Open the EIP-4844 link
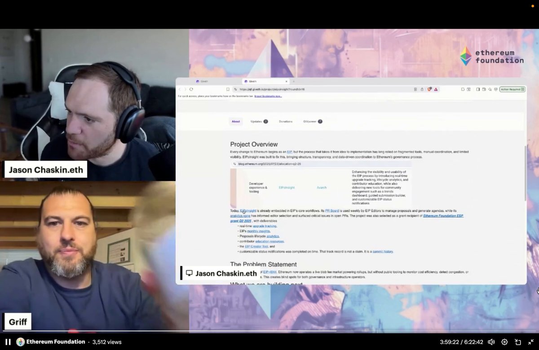Screen dimensions: 539x350 point(269,272)
